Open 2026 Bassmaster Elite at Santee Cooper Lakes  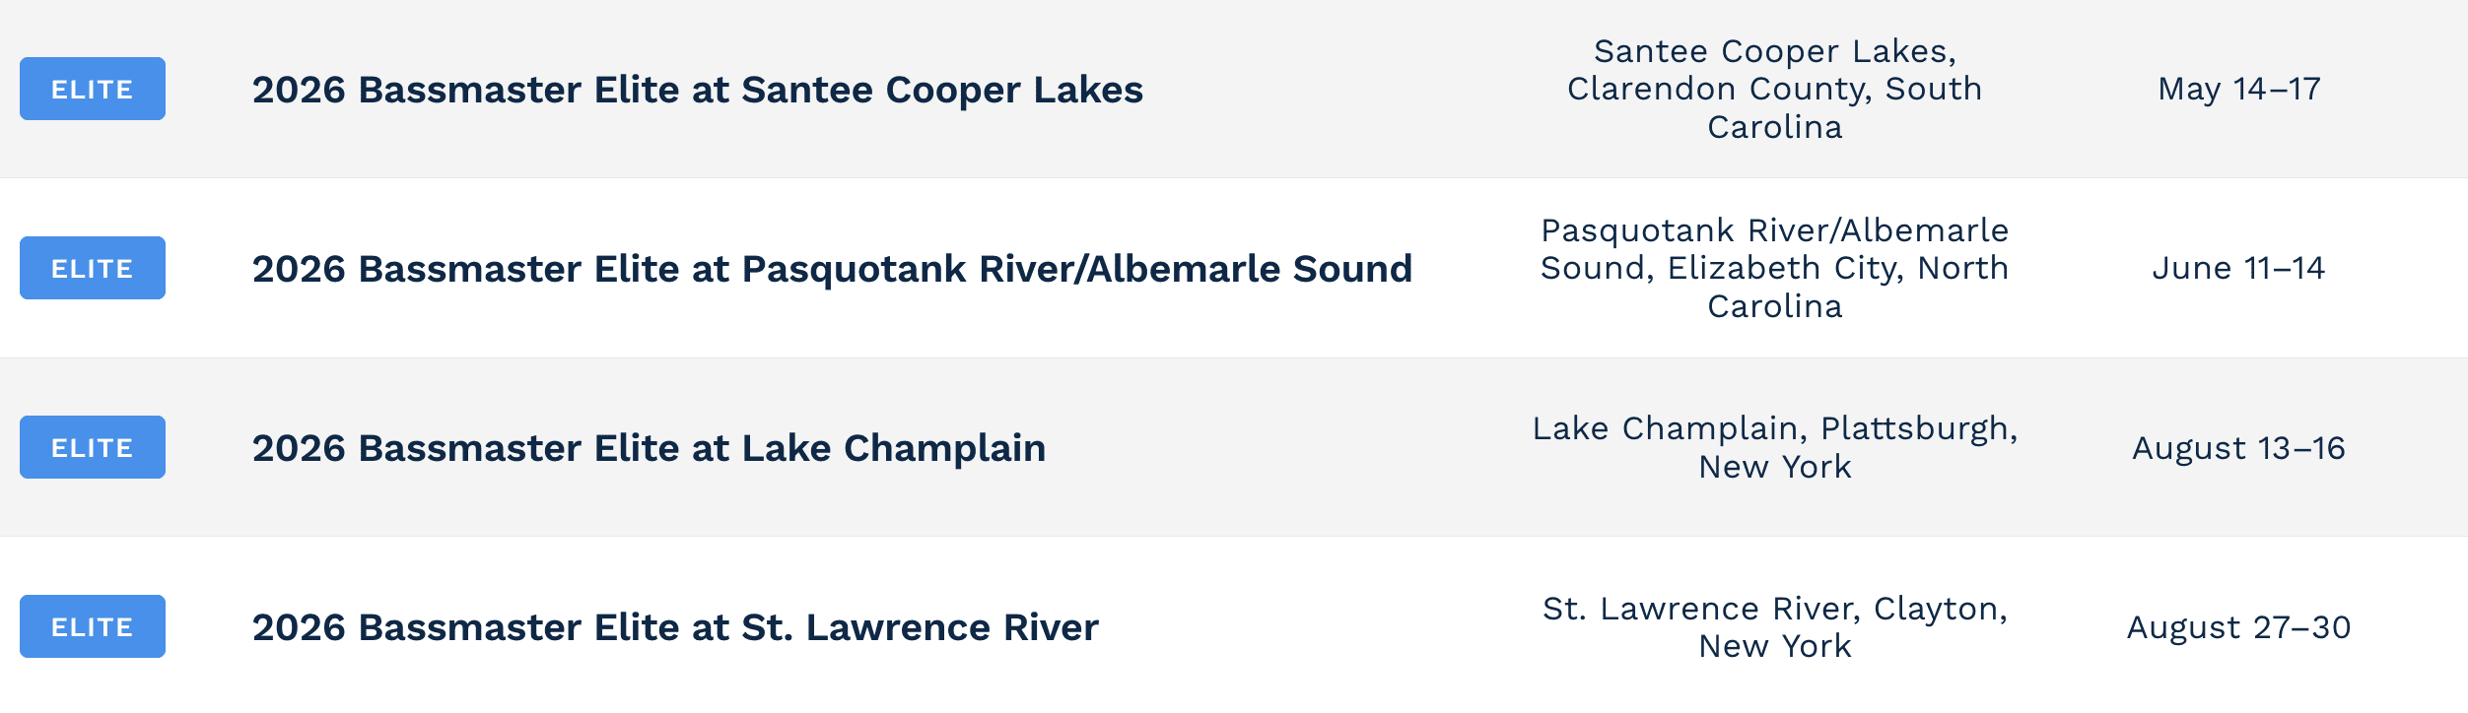pos(697,90)
